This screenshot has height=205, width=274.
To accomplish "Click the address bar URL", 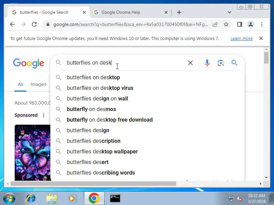I will pyautogui.click(x=131, y=24).
